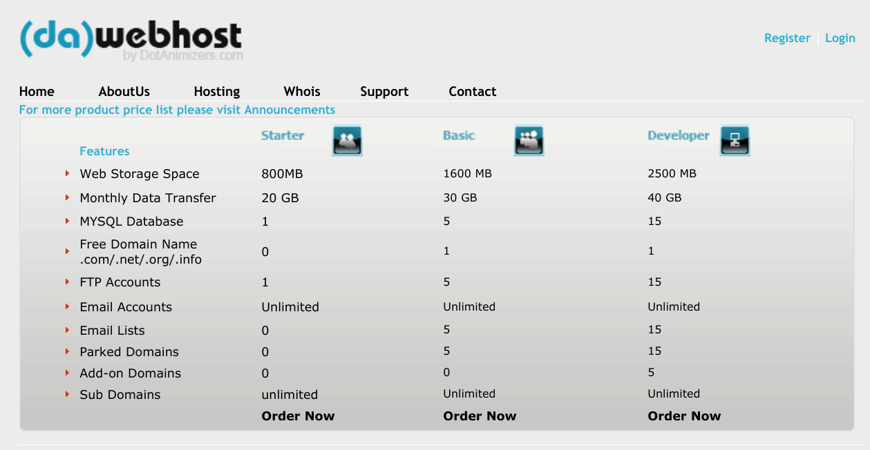Click red arrow beside Parked Domains
The image size is (870, 450).
68,351
